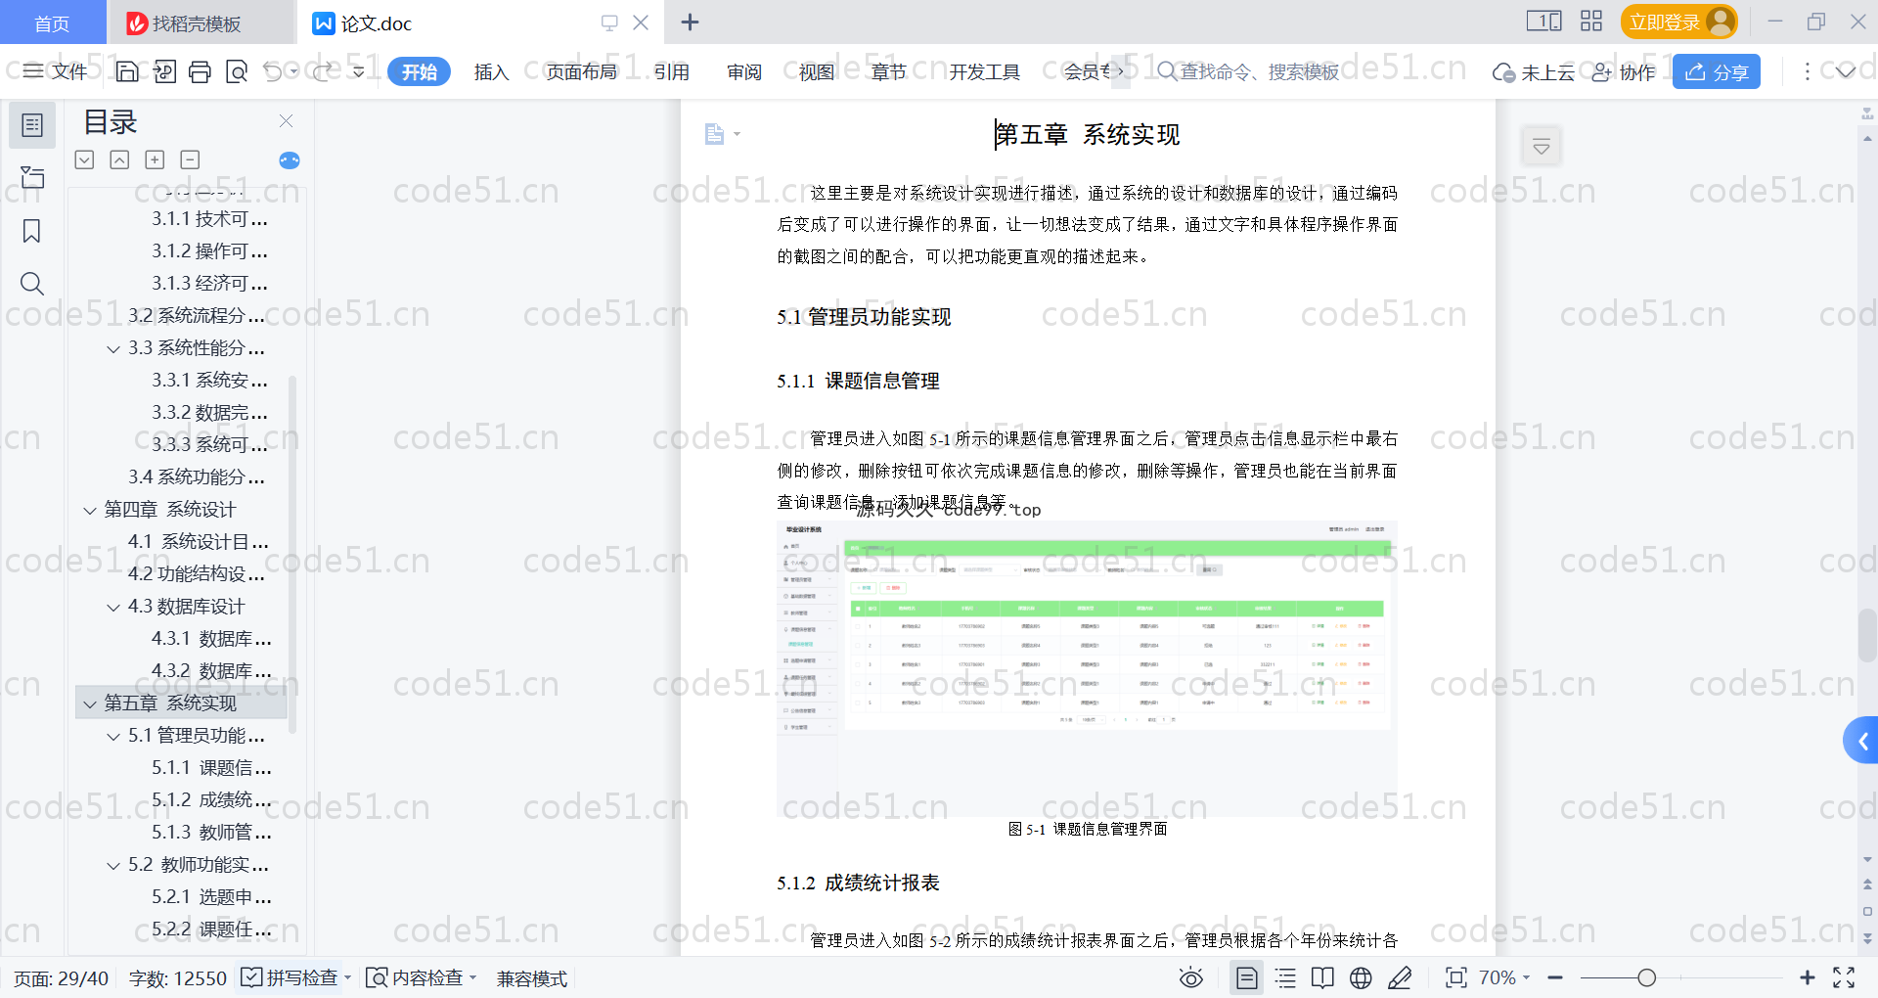Collapse the 第五章 系统实现 tree node
This screenshot has height=998, width=1878.
click(90, 703)
